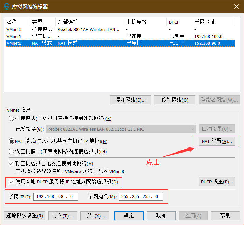Click the DHCP column header
The image size is (244, 225).
point(179,22)
